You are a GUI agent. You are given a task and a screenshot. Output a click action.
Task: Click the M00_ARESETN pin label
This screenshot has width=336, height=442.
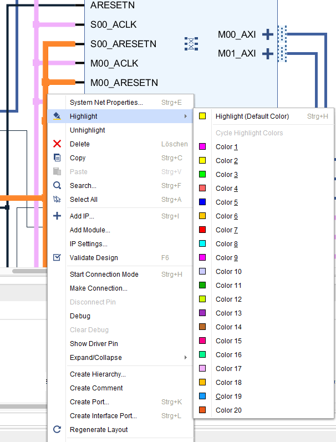coord(124,83)
